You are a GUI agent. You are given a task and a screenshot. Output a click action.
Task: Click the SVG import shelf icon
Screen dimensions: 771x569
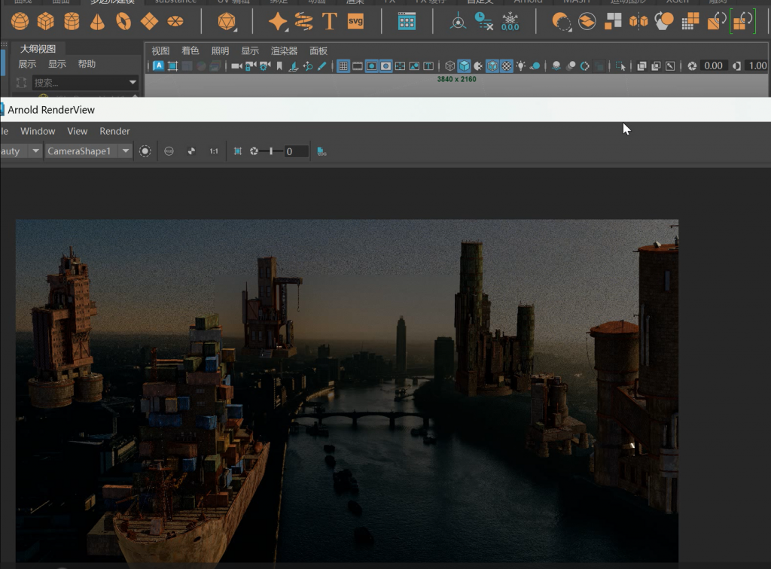pos(355,22)
